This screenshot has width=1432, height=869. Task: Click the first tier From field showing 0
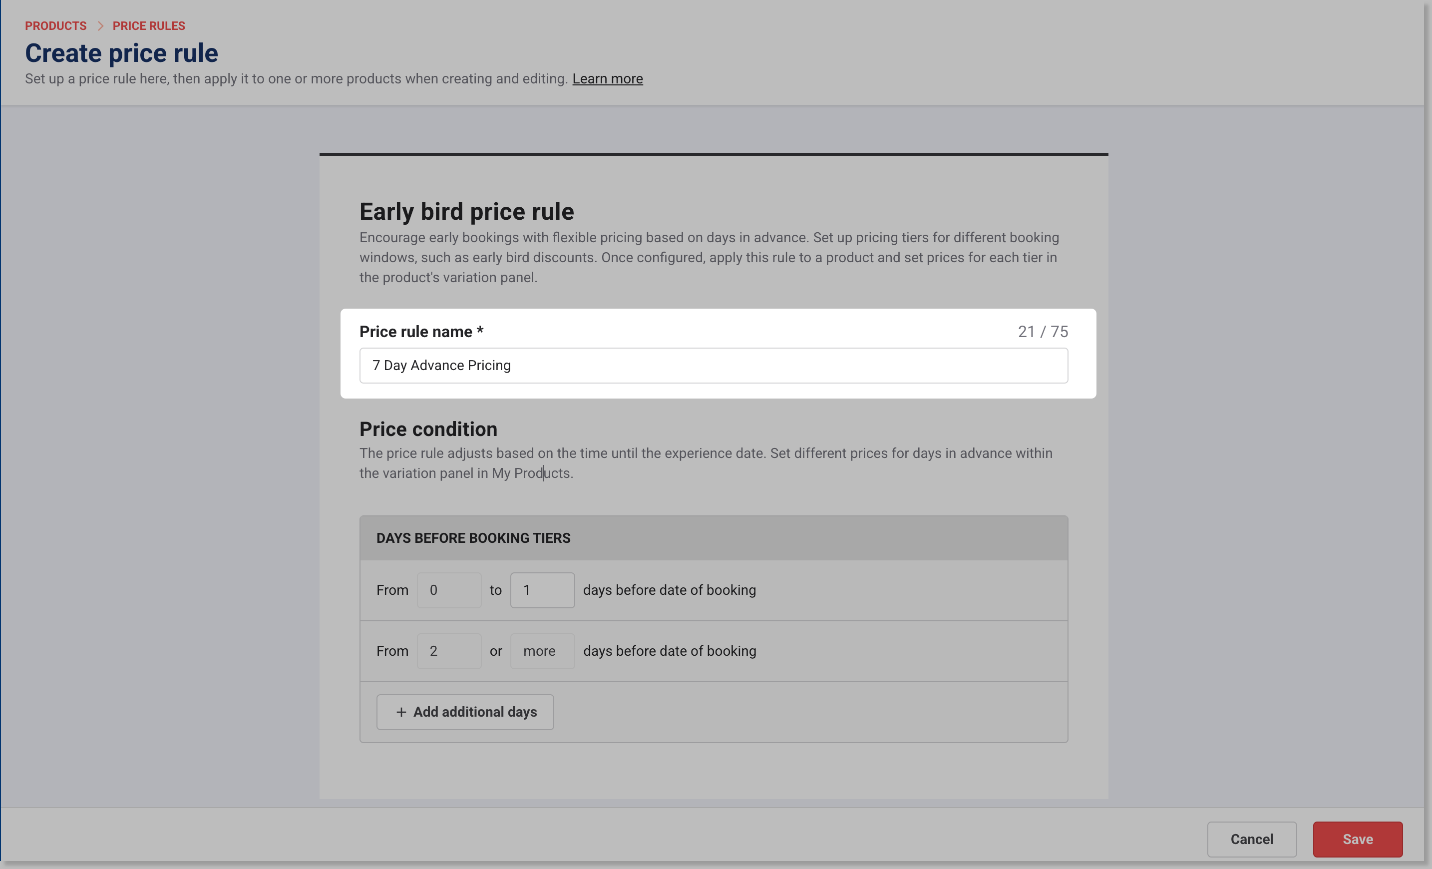click(449, 590)
